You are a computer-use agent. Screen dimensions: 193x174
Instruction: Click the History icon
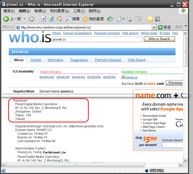pyautogui.click(x=110, y=19)
